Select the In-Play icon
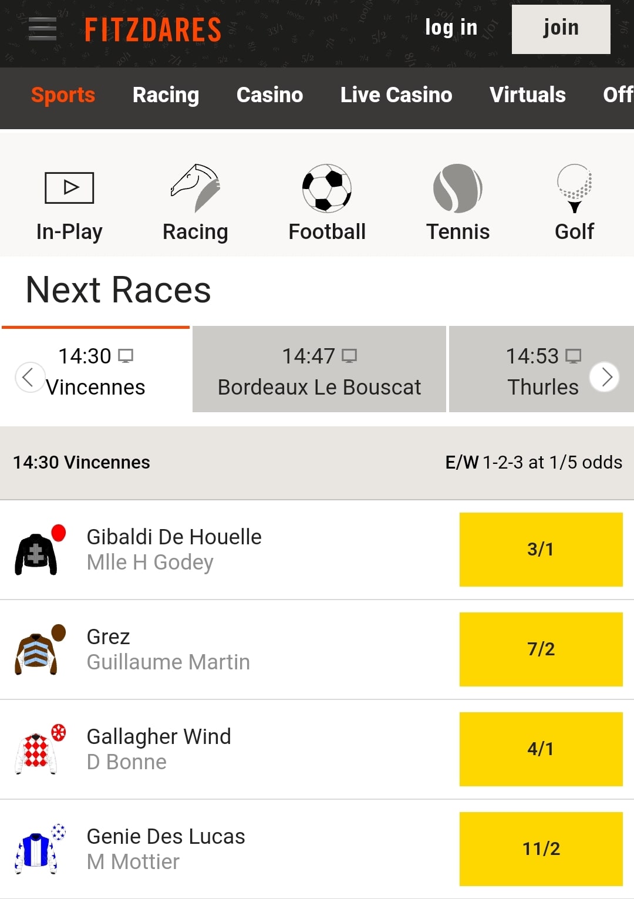Screen dimensions: 634x899 (69, 187)
